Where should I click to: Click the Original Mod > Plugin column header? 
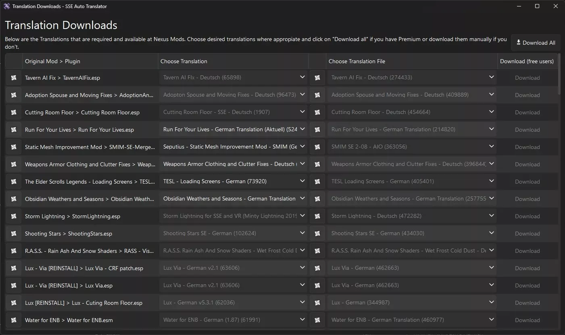(x=90, y=61)
